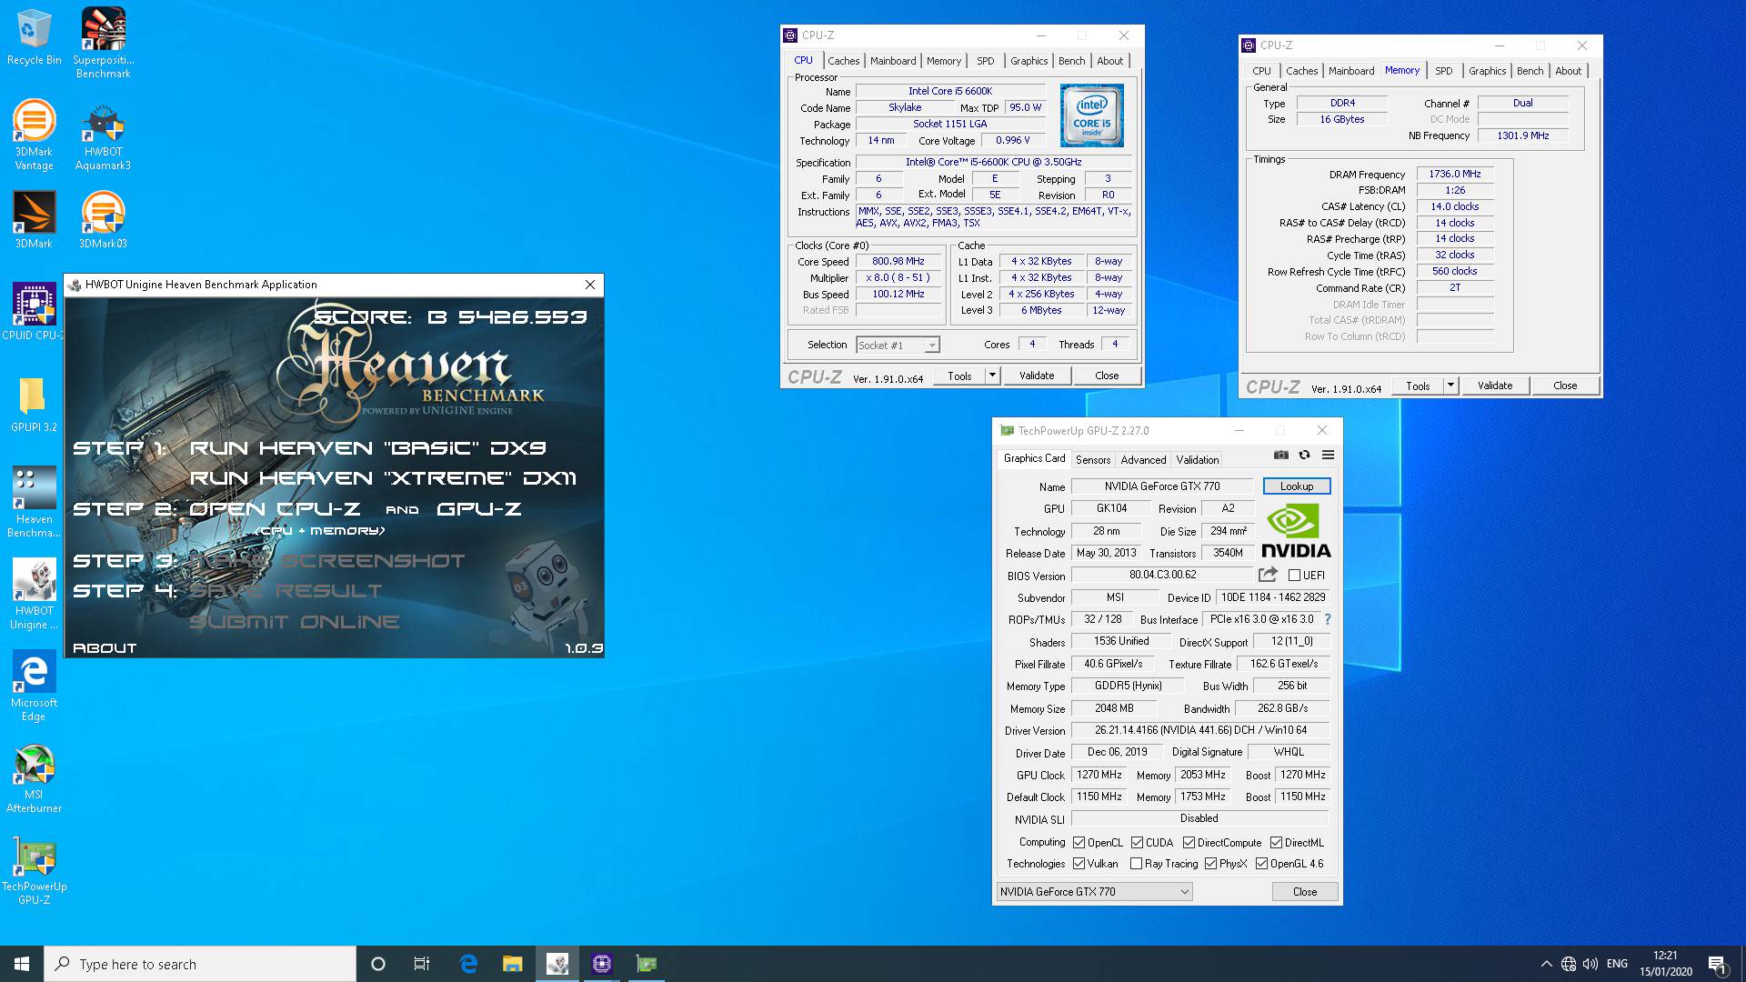Switch to Sensors tab in GPU-Z
1746x982 pixels.
click(1093, 460)
